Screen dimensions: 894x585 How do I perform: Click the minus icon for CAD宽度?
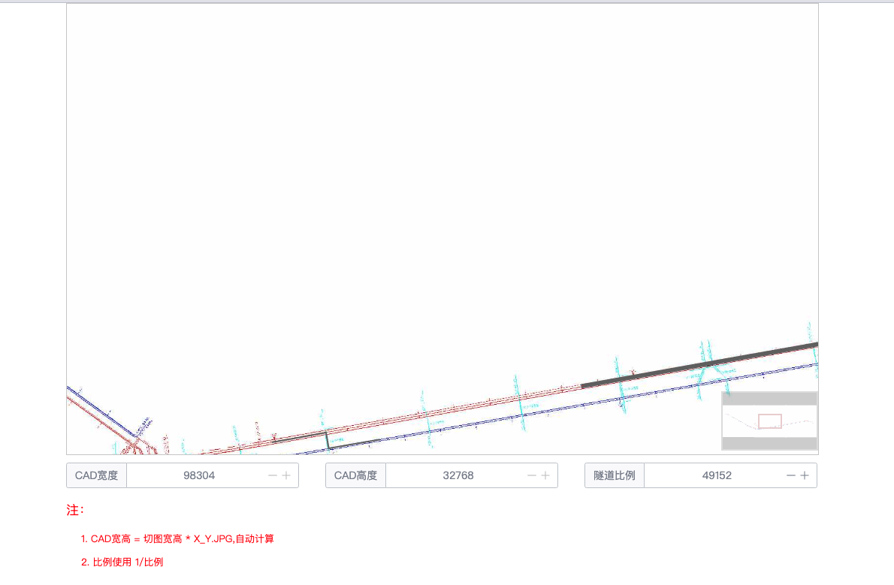click(273, 475)
